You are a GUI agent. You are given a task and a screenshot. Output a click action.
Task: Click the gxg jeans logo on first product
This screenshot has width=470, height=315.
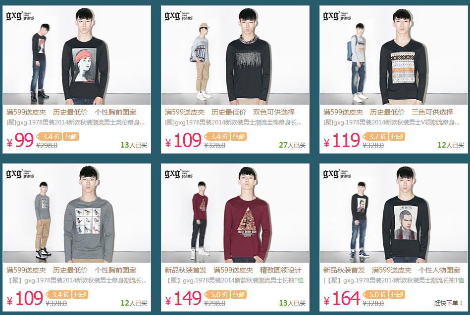20,15
